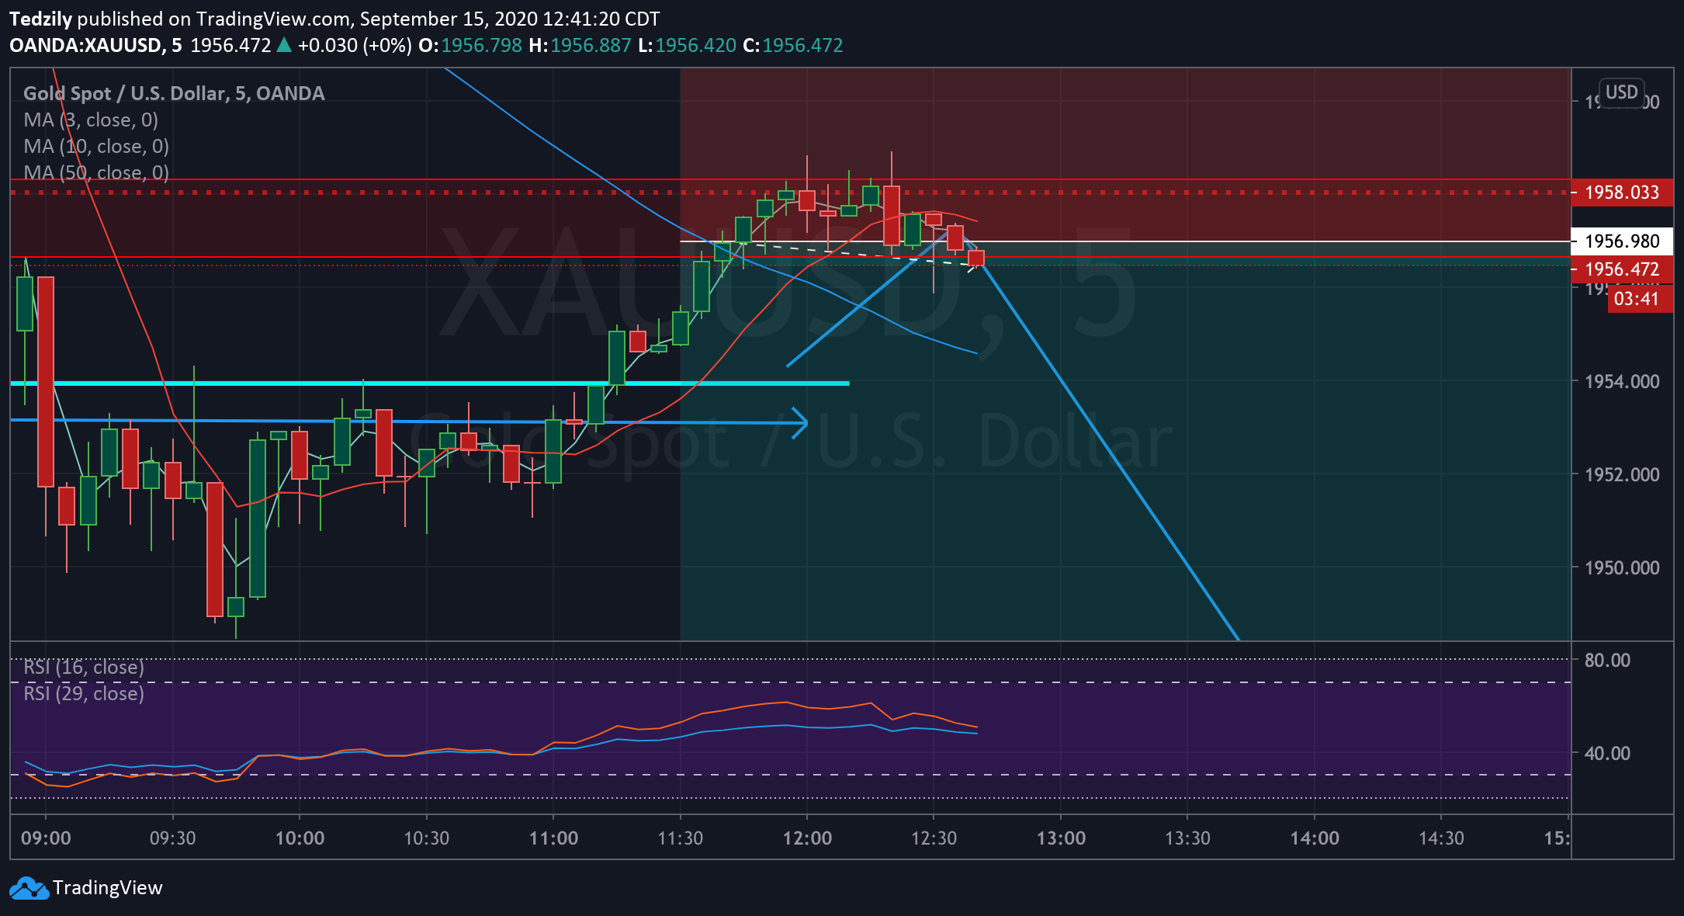
Task: Click the 1958.033 red price label
Action: [1621, 193]
